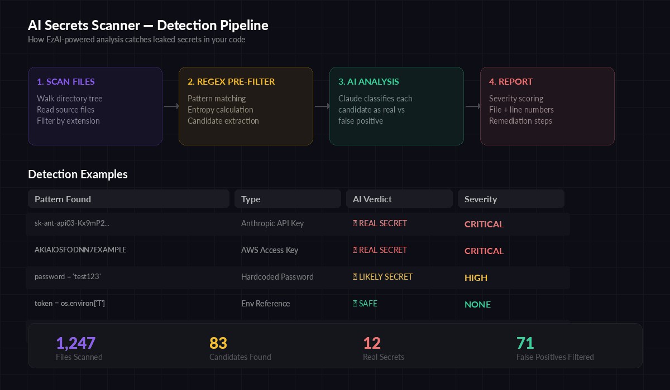
Task: Click the HIGH severity badge for Hardcoded Password
Action: (476, 277)
